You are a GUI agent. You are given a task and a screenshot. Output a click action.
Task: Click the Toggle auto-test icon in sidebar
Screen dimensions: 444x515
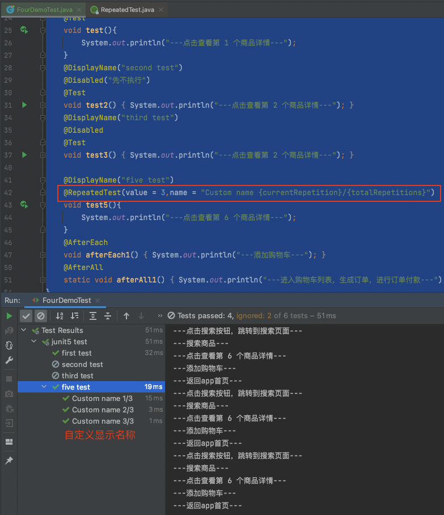point(9,345)
